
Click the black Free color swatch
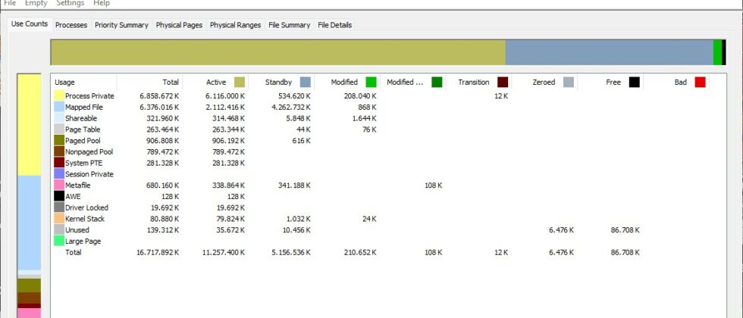635,83
